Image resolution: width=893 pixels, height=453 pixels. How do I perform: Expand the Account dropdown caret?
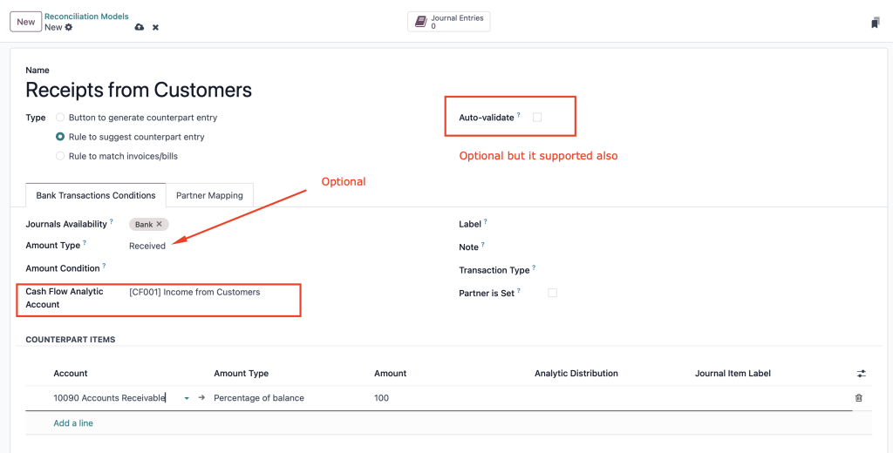coord(187,398)
